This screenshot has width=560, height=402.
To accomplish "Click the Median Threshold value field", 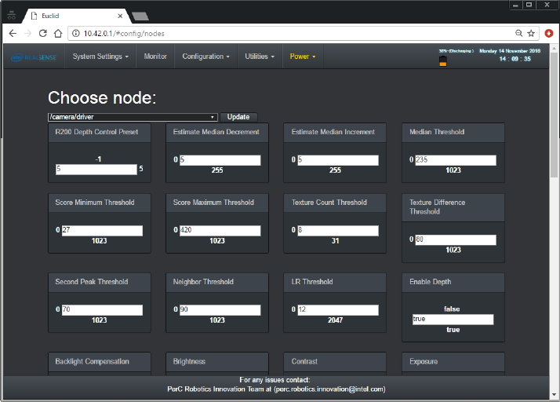I will [456, 160].
